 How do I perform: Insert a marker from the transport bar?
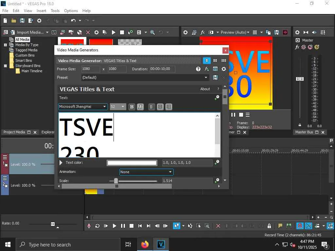click(x=280, y=226)
